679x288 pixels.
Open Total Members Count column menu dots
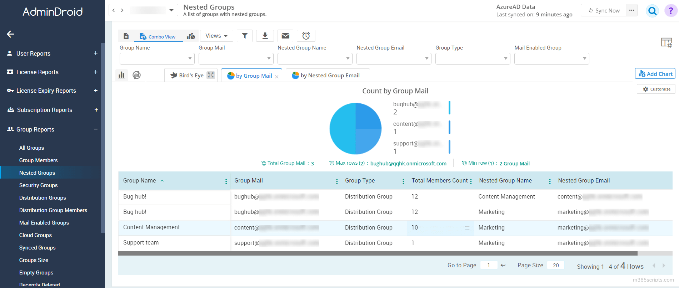[471, 181]
